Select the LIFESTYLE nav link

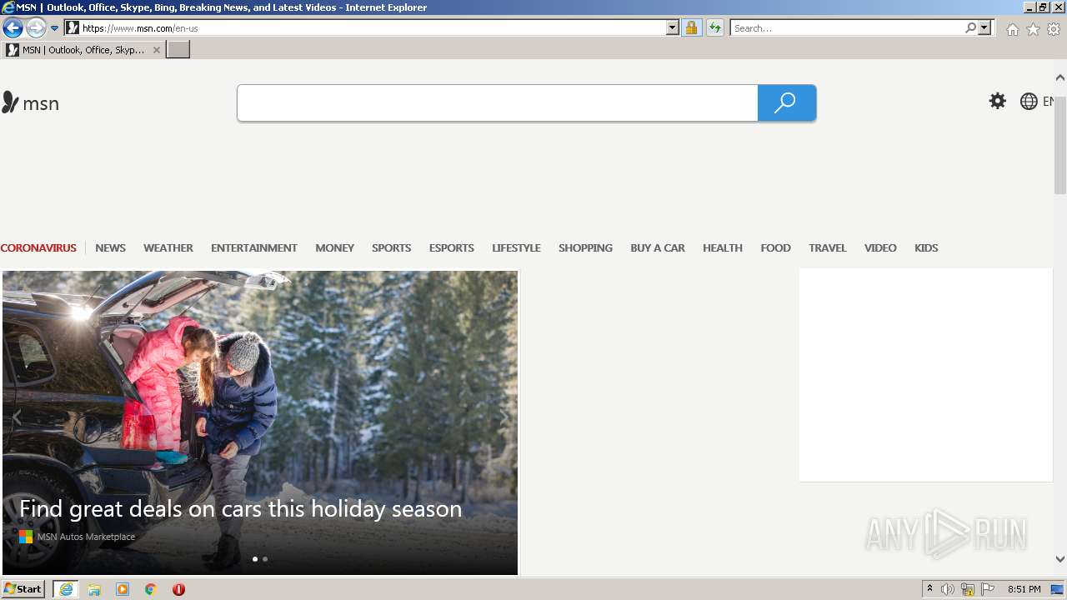coord(516,247)
